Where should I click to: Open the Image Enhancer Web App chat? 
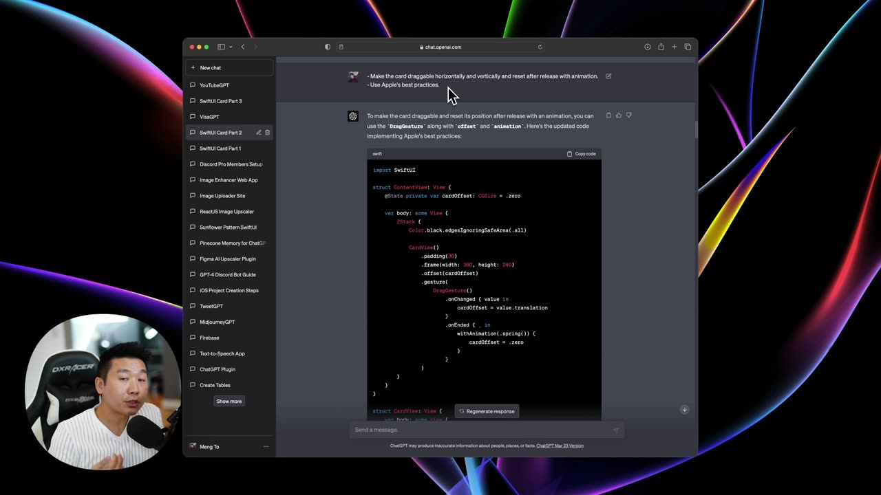click(x=230, y=180)
